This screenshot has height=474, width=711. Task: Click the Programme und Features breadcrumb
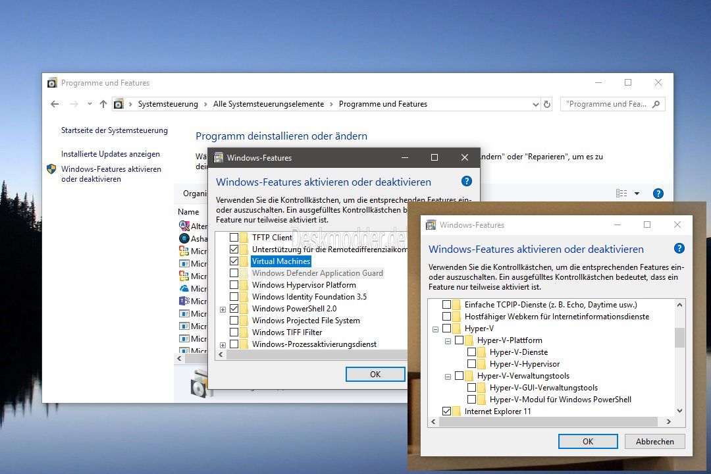point(383,104)
